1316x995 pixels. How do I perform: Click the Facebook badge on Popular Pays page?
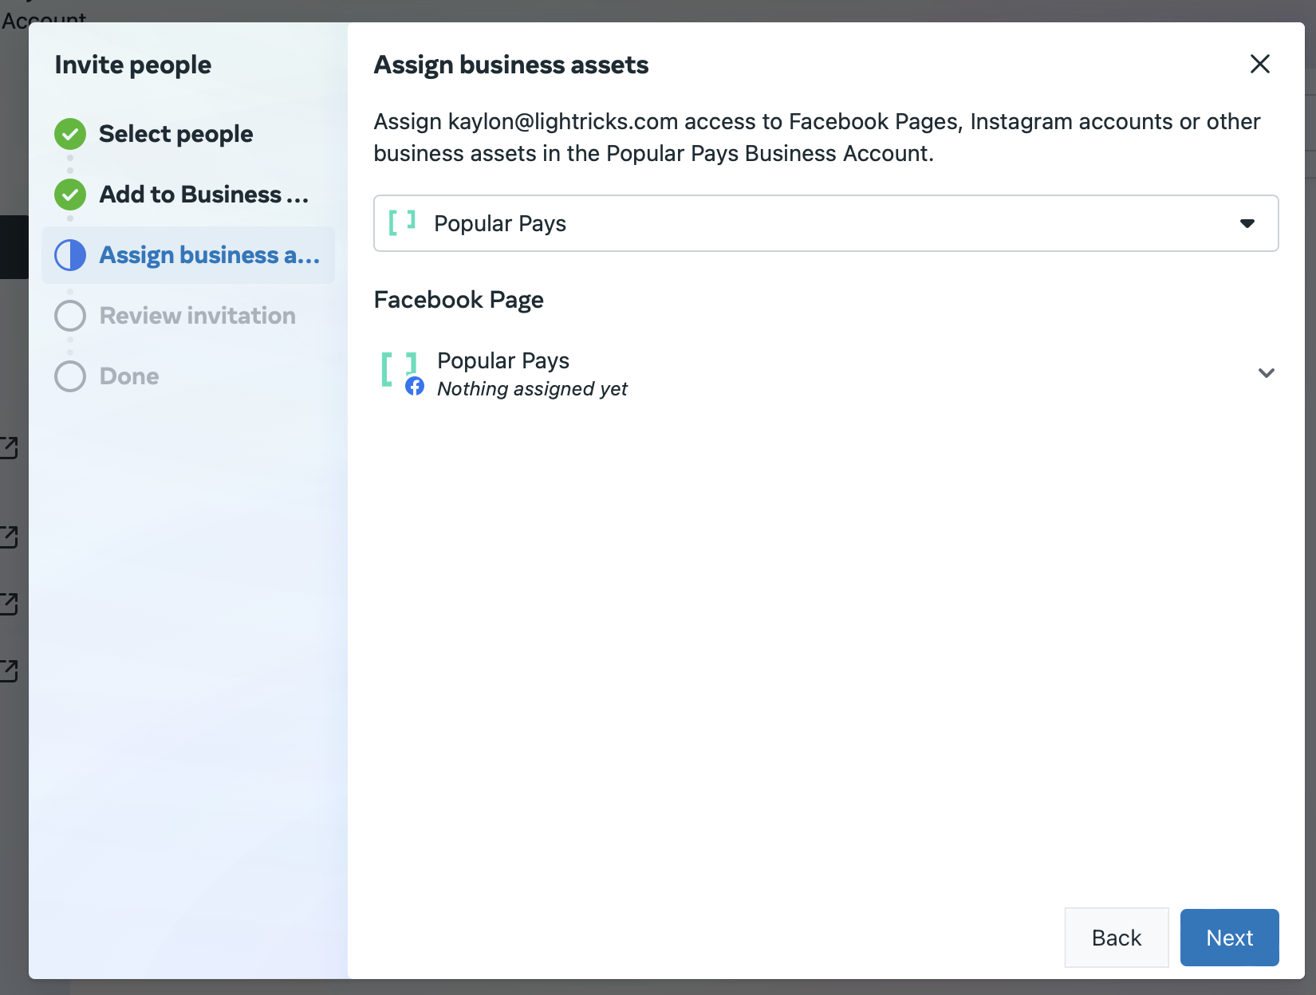pyautogui.click(x=415, y=387)
